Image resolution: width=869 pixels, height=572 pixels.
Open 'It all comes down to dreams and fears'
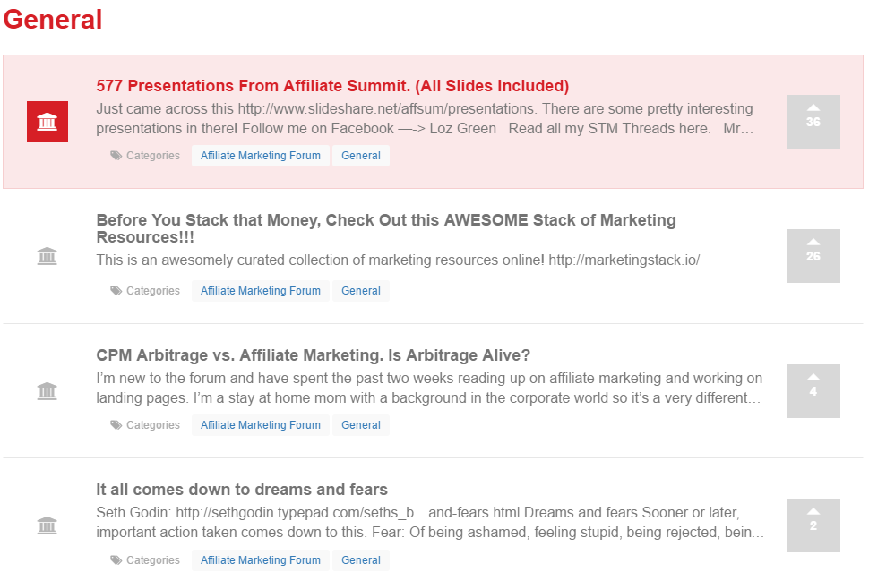coord(242,490)
